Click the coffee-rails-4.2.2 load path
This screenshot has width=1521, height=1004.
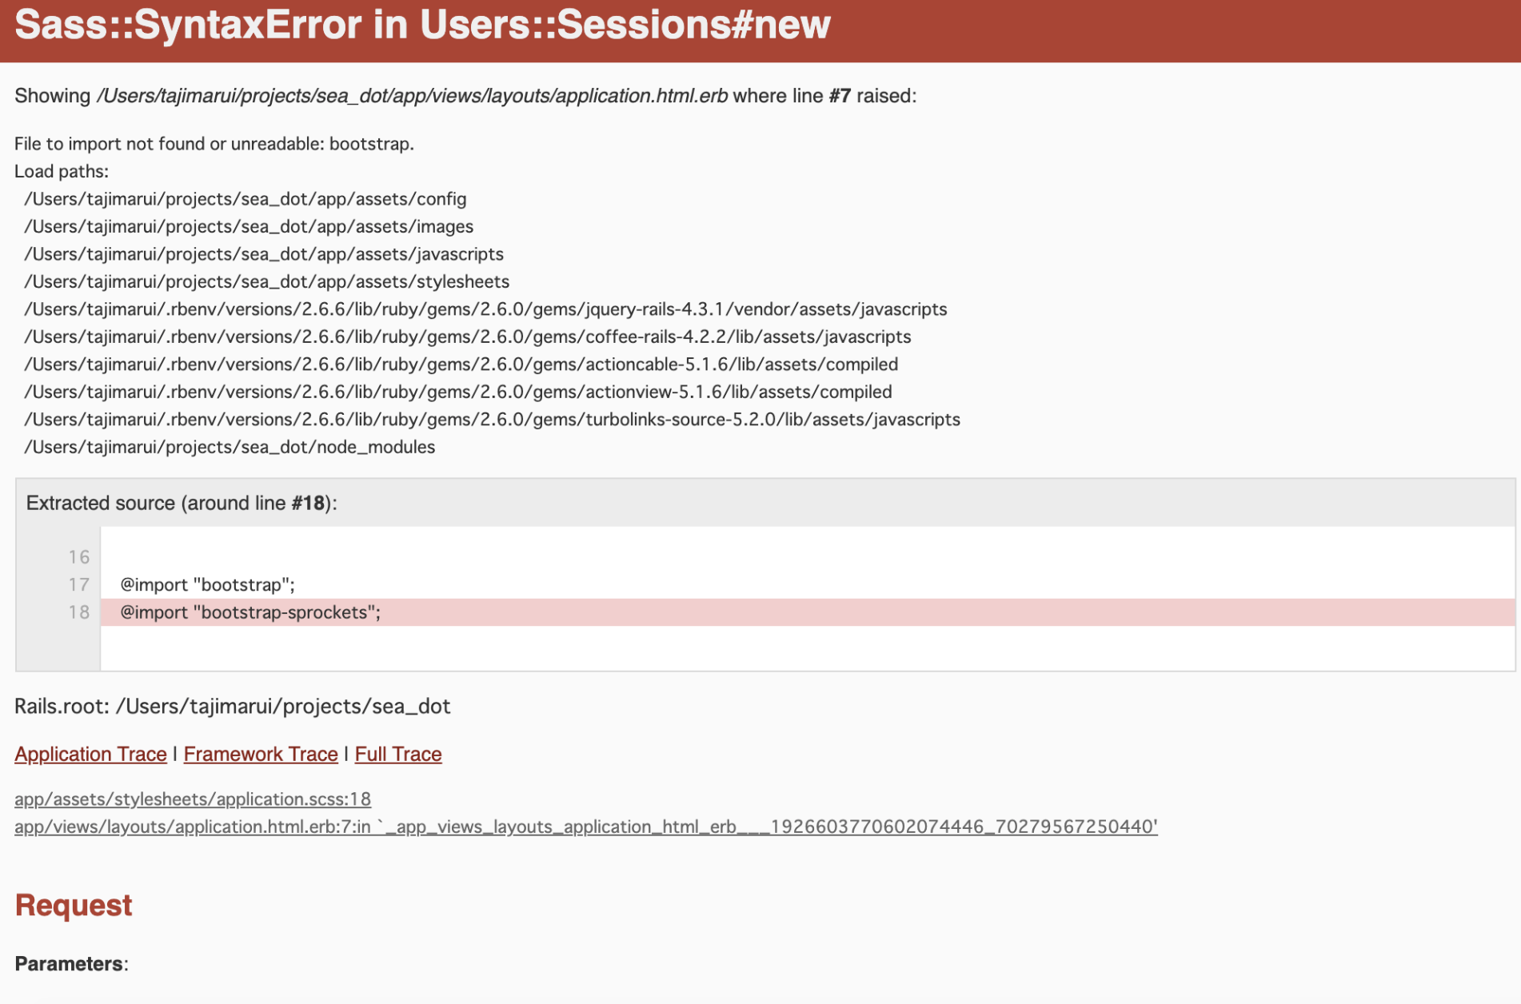coord(468,337)
